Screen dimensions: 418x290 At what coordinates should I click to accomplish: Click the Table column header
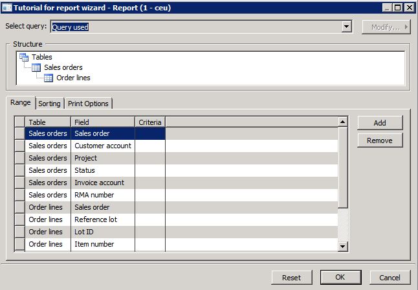click(48, 122)
